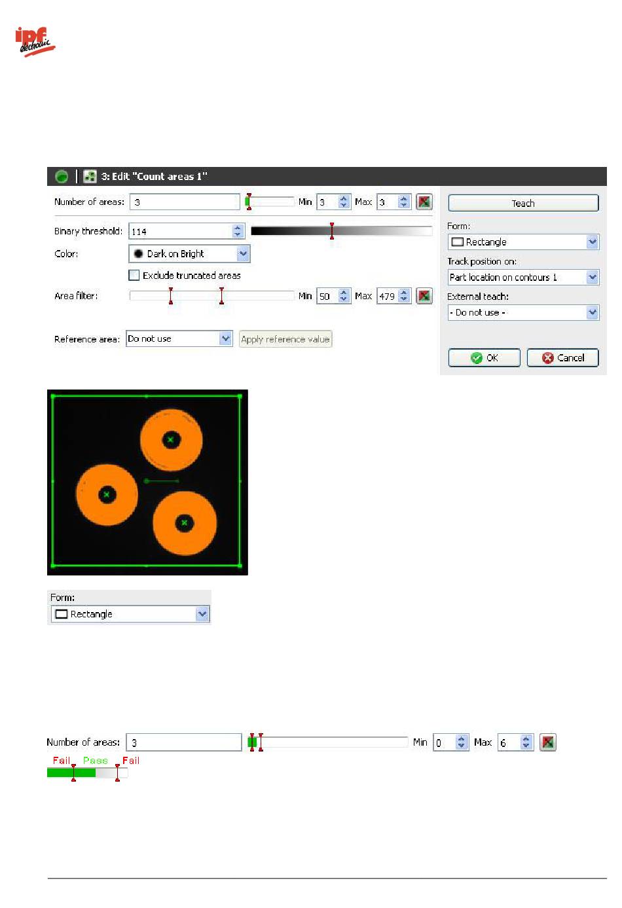The width and height of the screenshot is (622, 908).
Task: Click the reset icon beside the Max 6 field
Action: click(x=548, y=742)
